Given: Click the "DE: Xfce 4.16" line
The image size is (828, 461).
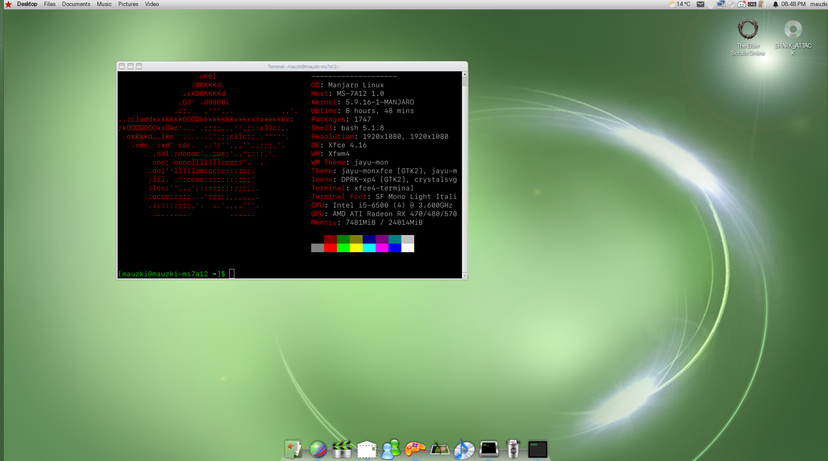Looking at the screenshot, I should pyautogui.click(x=339, y=145).
